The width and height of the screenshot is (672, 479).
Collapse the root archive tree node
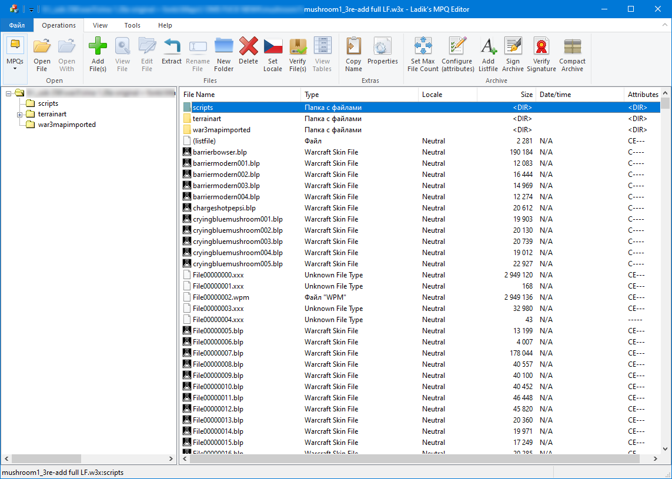(8, 93)
